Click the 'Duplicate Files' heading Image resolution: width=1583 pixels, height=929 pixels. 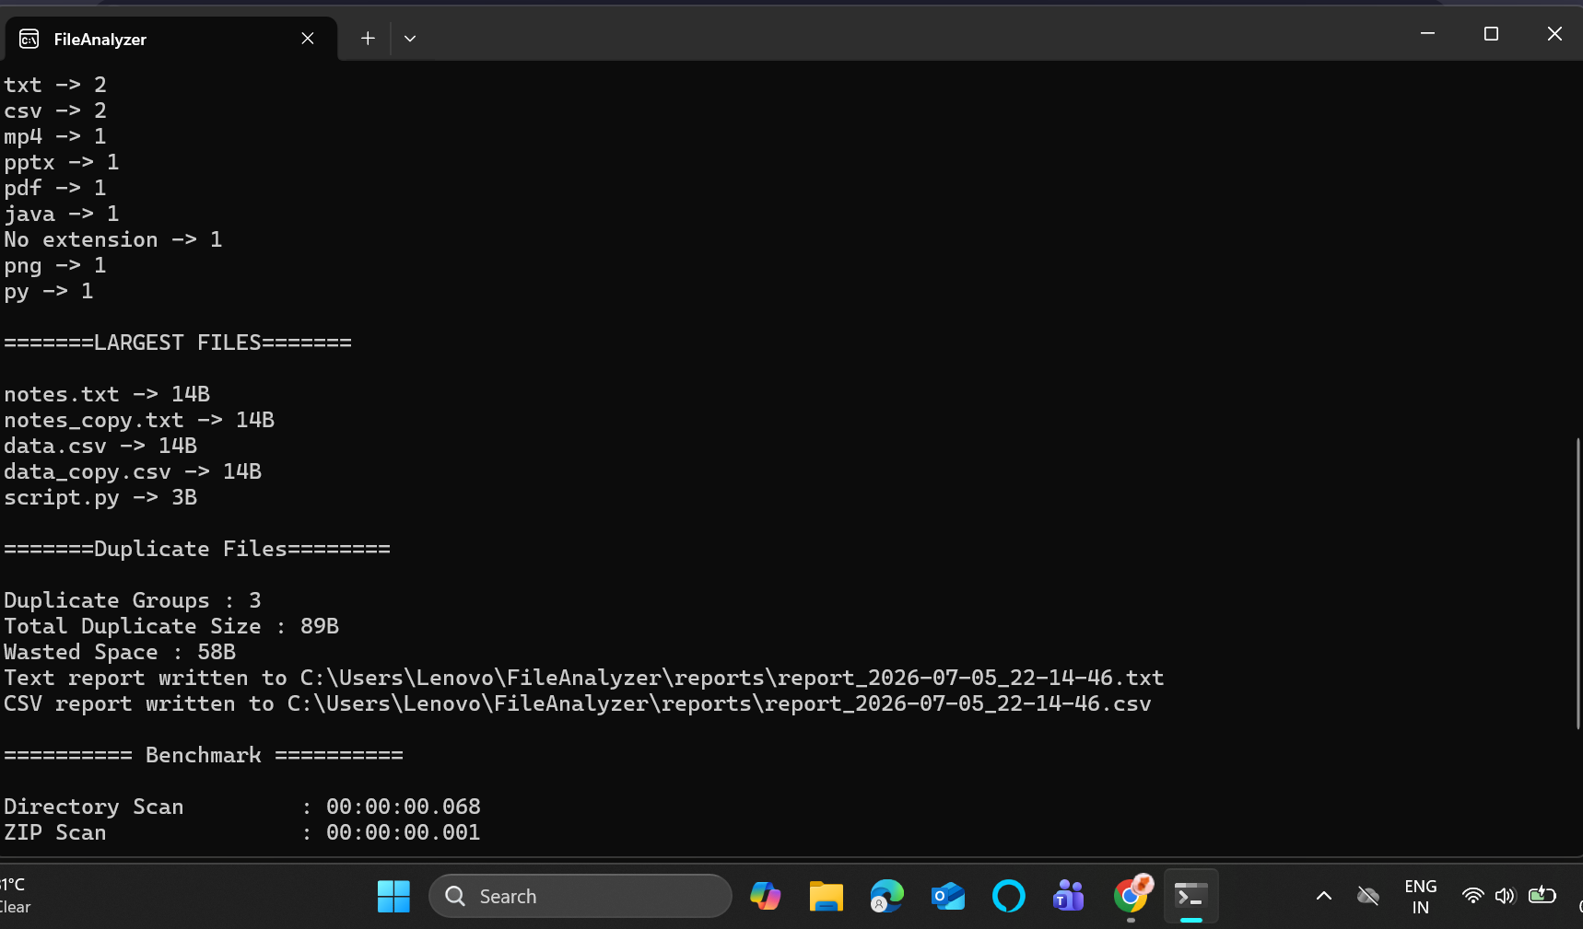click(197, 549)
